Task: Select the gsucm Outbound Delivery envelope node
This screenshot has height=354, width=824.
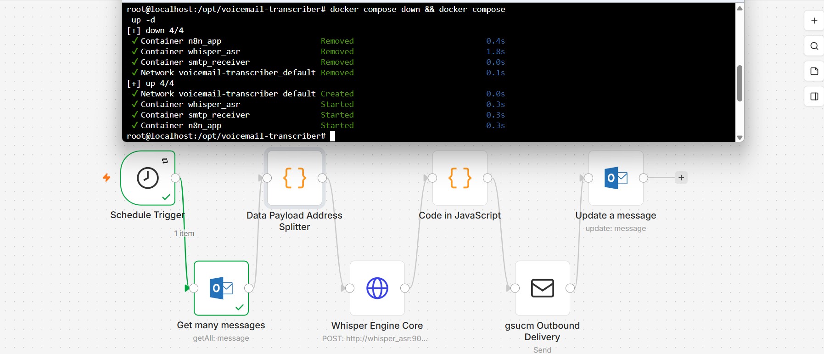Action: pyautogui.click(x=543, y=288)
